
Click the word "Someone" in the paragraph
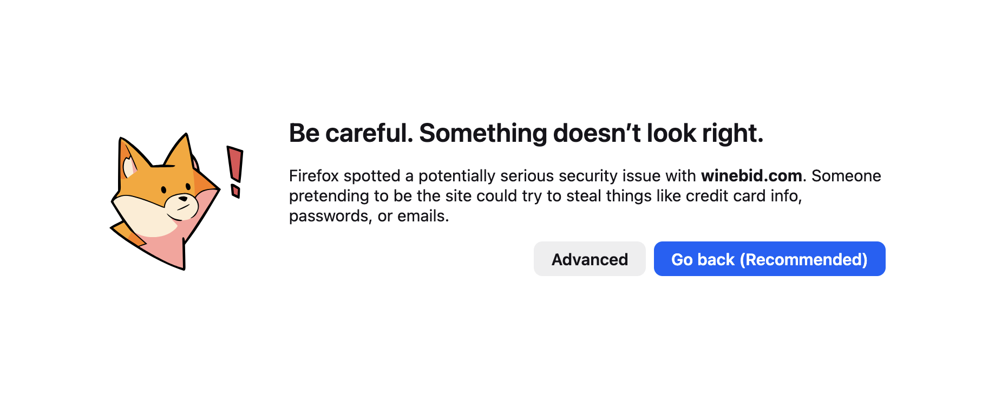point(846,176)
